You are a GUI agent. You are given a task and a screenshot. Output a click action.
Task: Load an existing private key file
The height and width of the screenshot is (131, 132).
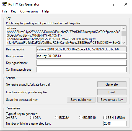tap(112, 92)
